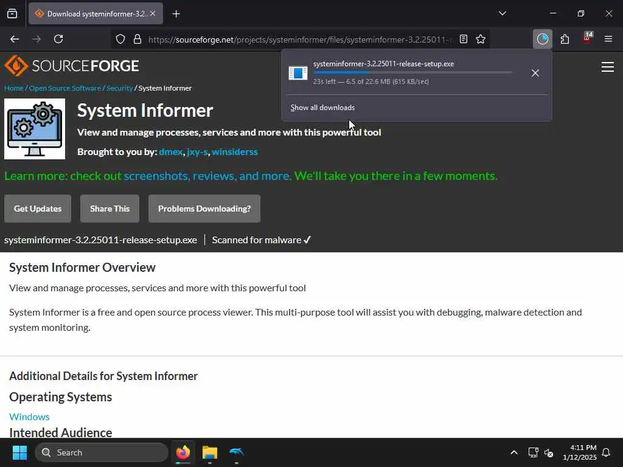Reload the current page
623x467 pixels.
58,39
